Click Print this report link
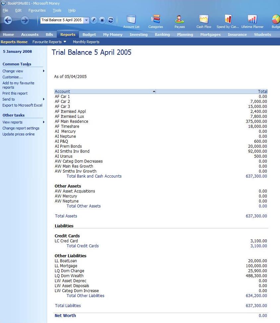Screen dimensions: 280x323 pyautogui.click(x=15, y=93)
